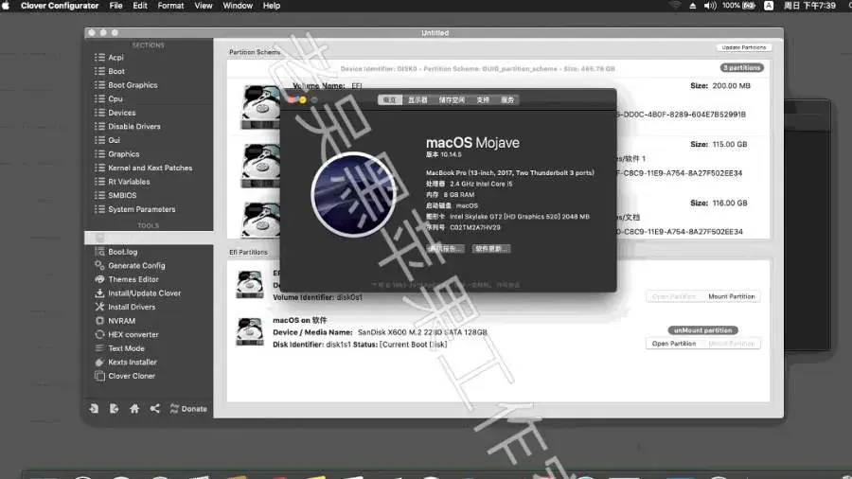Click unMount partition button

click(702, 330)
